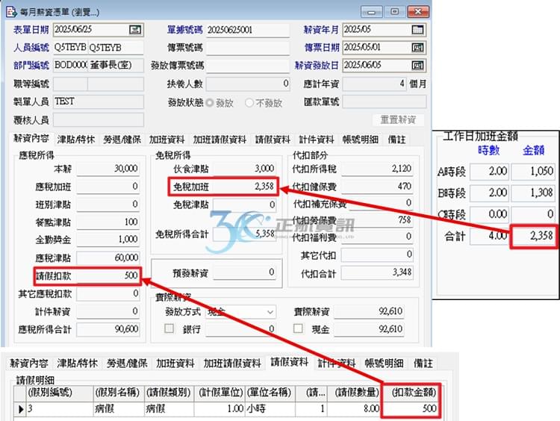Select the 病假 row indicator arrow
560x421 pixels.
coord(21,409)
